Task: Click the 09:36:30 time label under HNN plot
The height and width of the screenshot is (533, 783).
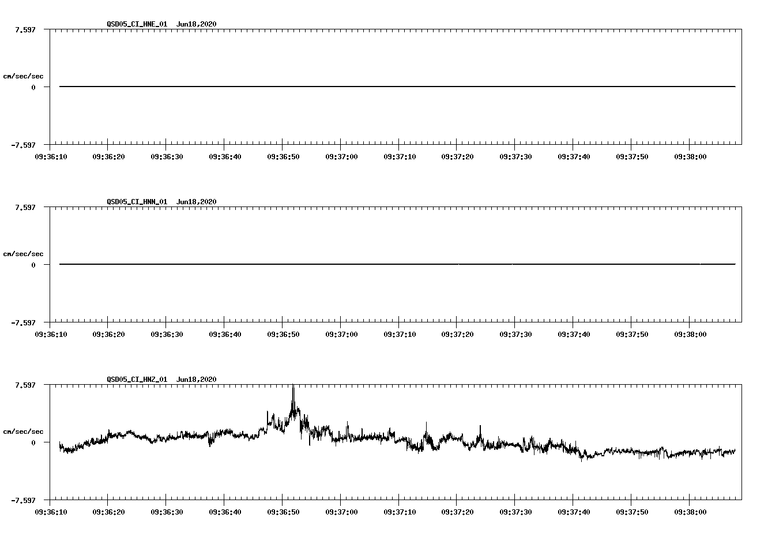Action: pyautogui.click(x=167, y=334)
